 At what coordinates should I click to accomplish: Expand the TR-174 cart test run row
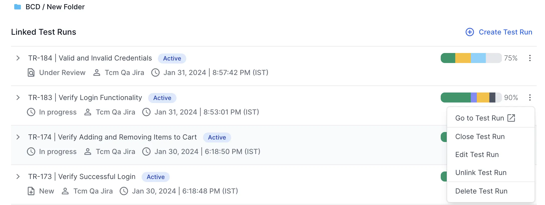pyautogui.click(x=18, y=137)
